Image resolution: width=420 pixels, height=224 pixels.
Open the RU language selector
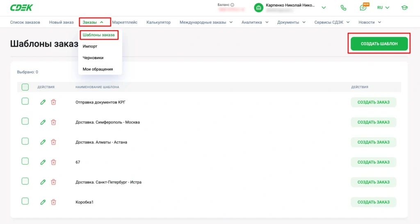pos(383,7)
